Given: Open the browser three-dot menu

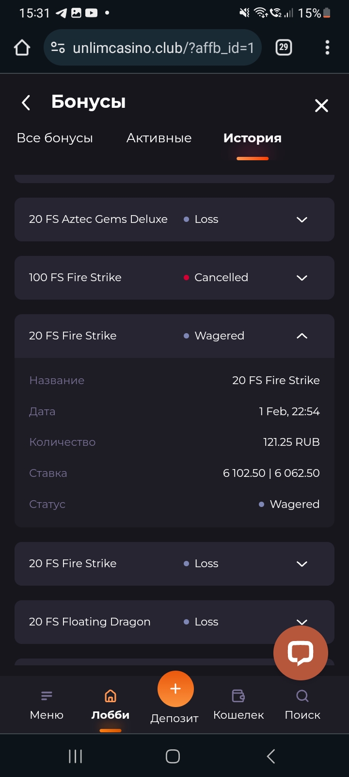Looking at the screenshot, I should click(x=327, y=48).
